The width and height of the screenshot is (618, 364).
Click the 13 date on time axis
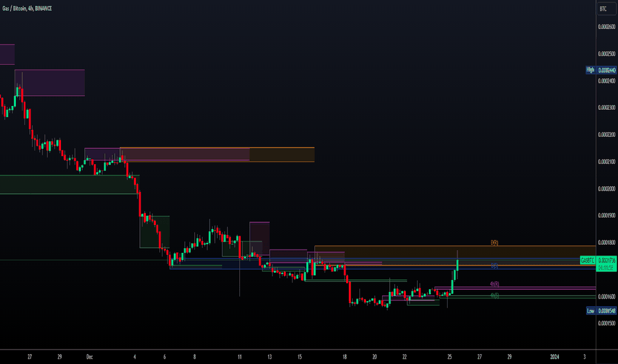tap(270, 357)
